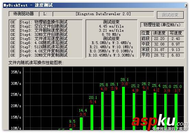Click the green bar labeled 28.1
Viewport: 190px width, 133px height.
tap(123, 108)
